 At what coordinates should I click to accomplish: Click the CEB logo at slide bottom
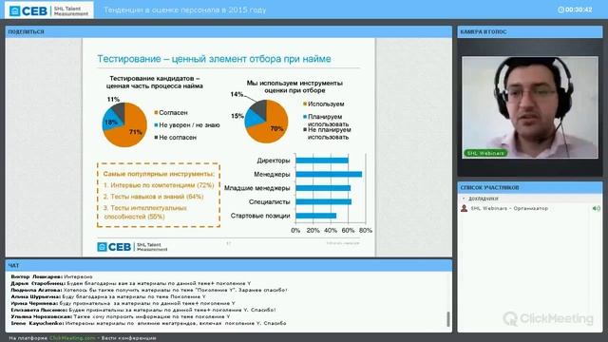(x=132, y=247)
